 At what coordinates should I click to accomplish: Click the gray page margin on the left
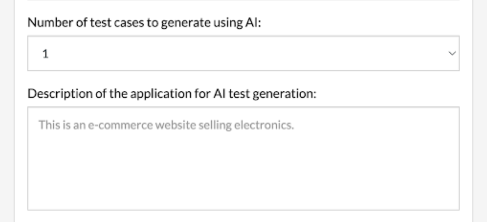(7, 115)
